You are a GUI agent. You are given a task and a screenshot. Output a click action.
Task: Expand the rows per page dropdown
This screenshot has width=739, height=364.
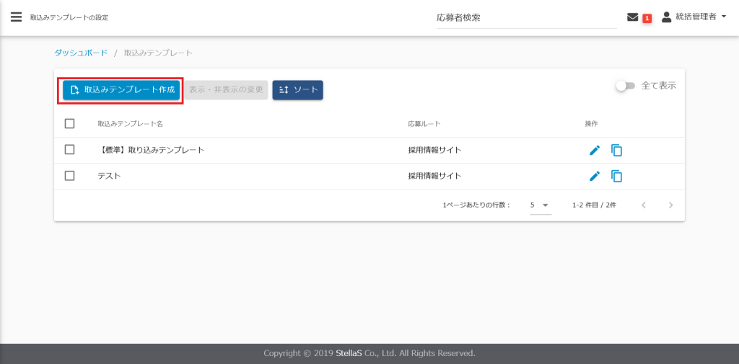540,205
